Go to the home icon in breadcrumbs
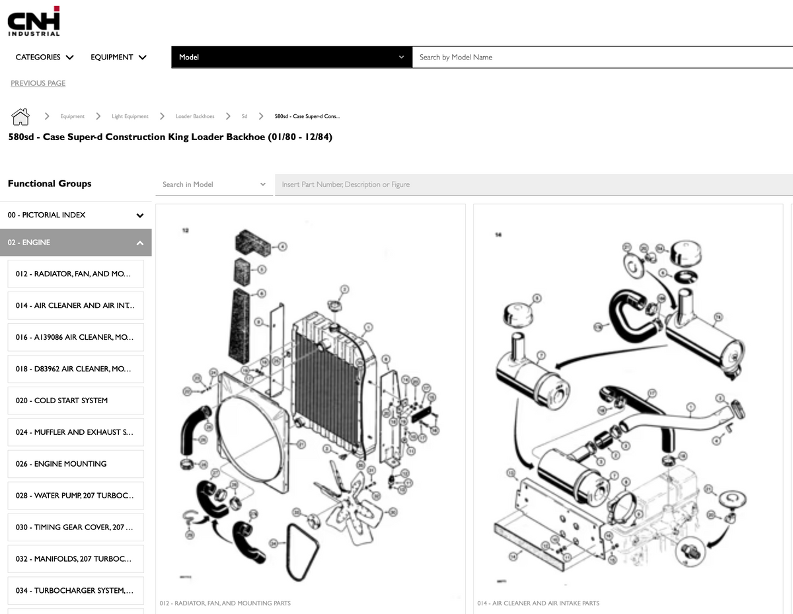Image resolution: width=793 pixels, height=614 pixels. pos(20,116)
